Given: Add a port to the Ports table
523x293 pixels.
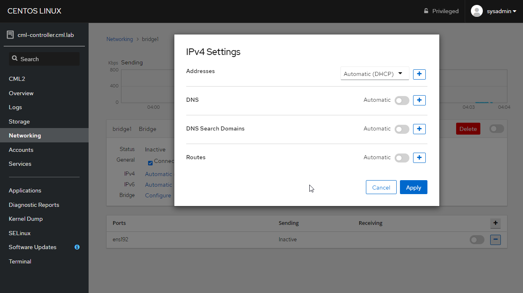Looking at the screenshot, I should click(495, 223).
